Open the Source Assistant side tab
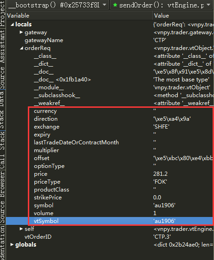This screenshot has height=260, width=214. click(x=2, y=59)
